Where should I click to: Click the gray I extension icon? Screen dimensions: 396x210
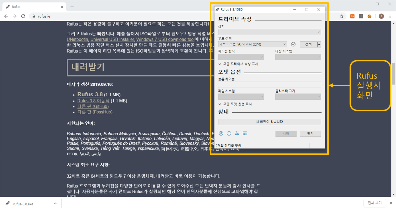pos(361,16)
